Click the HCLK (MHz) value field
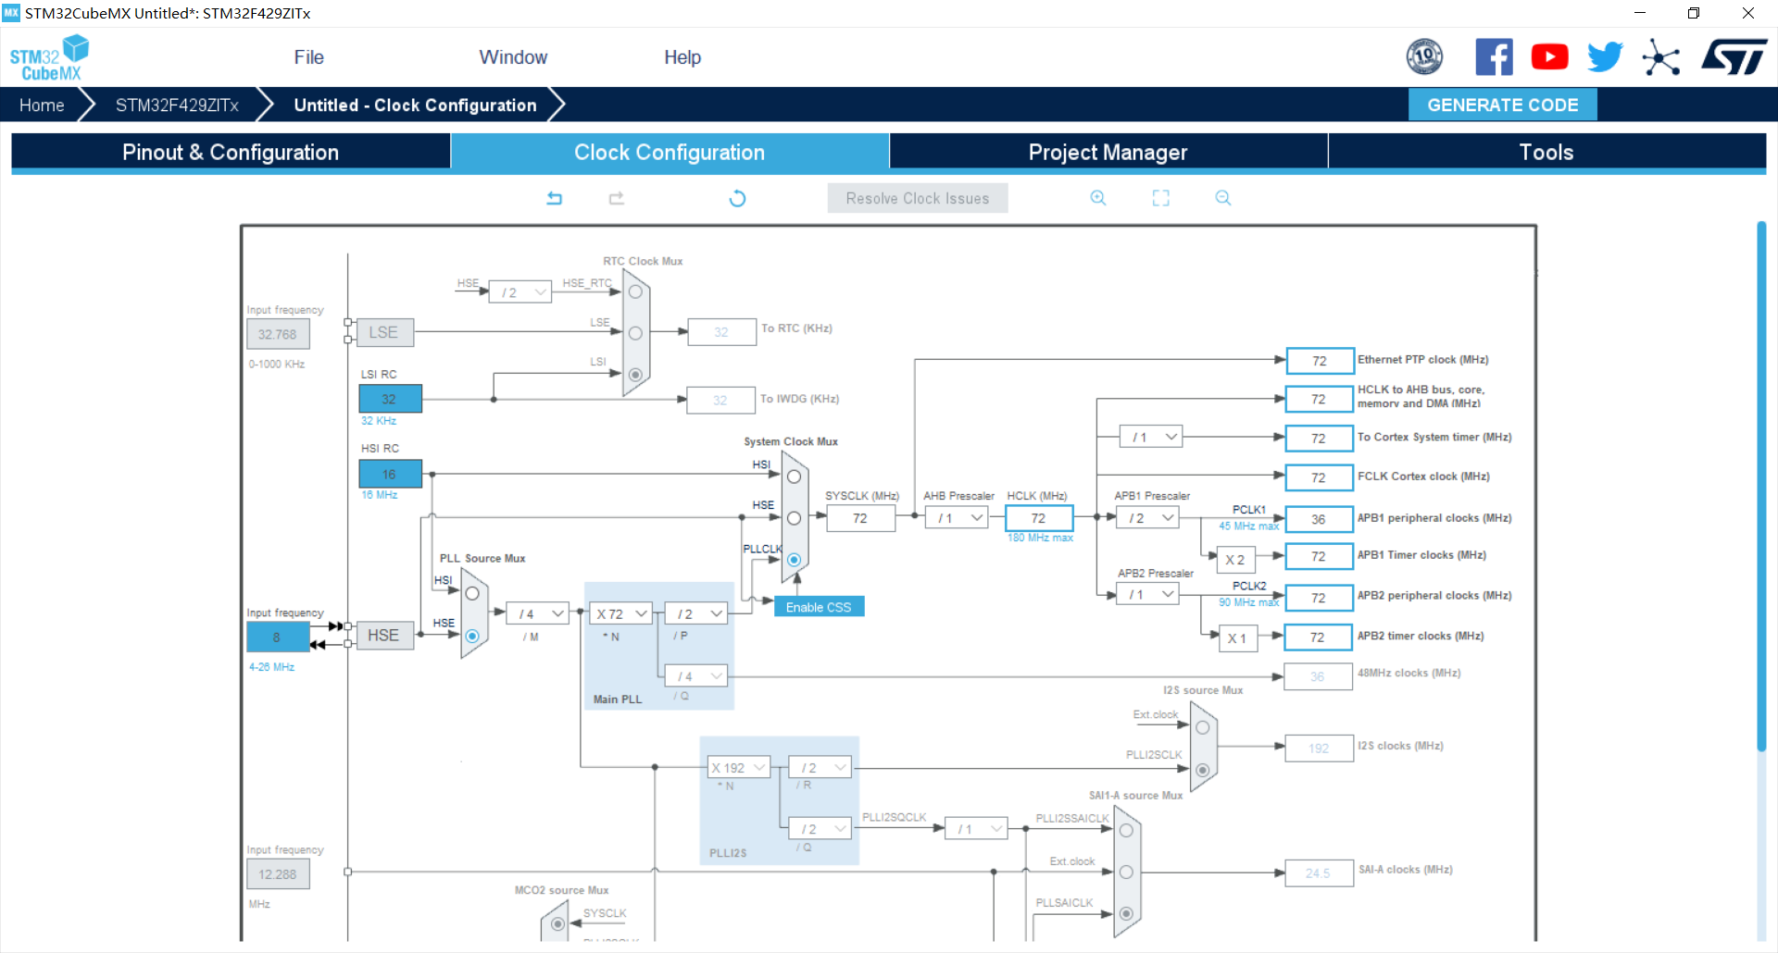The width and height of the screenshot is (1778, 953). coord(1039,518)
